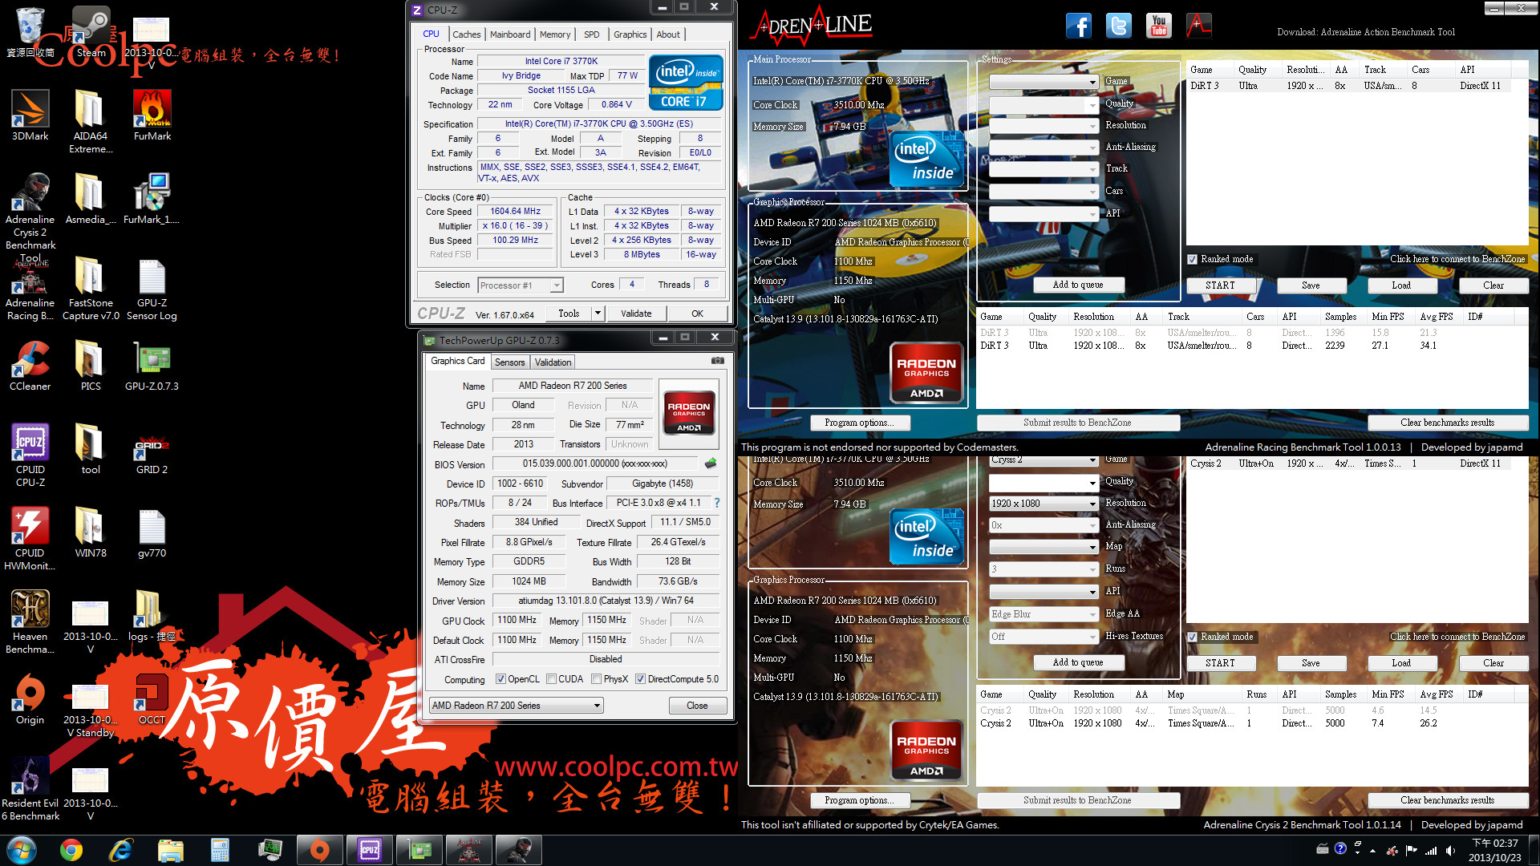
Task: Click the GPU-Z Bus Interface help question mark
Action: [x=716, y=503]
